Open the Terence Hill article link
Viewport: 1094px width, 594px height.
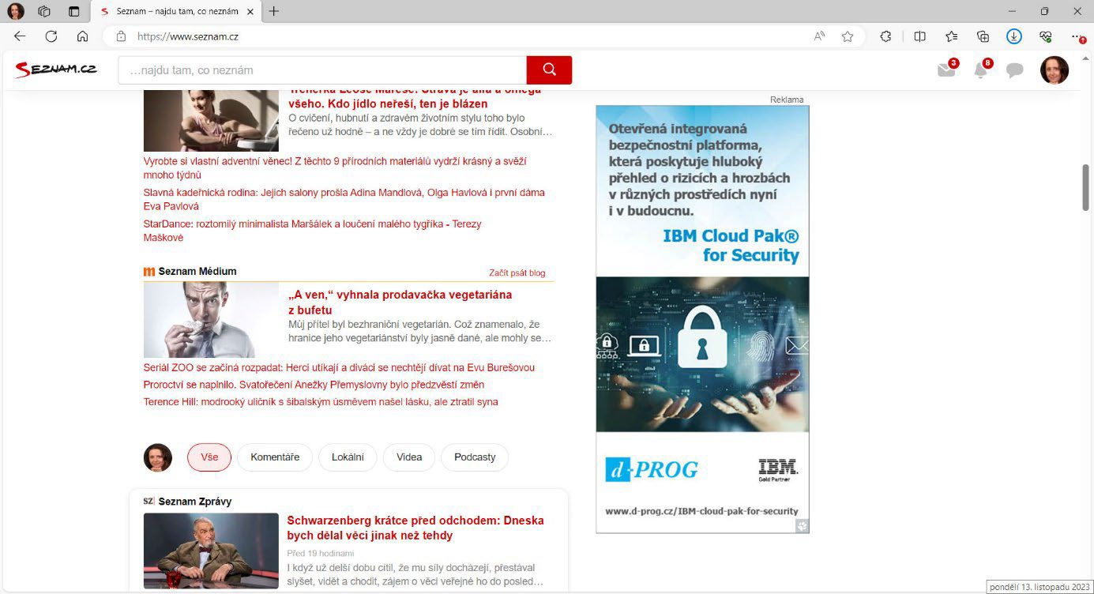(x=321, y=402)
